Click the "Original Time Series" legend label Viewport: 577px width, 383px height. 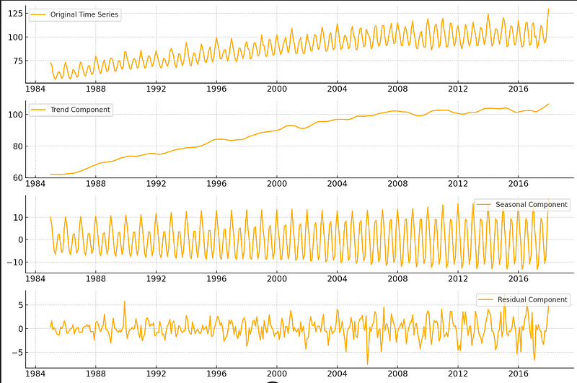pos(84,14)
